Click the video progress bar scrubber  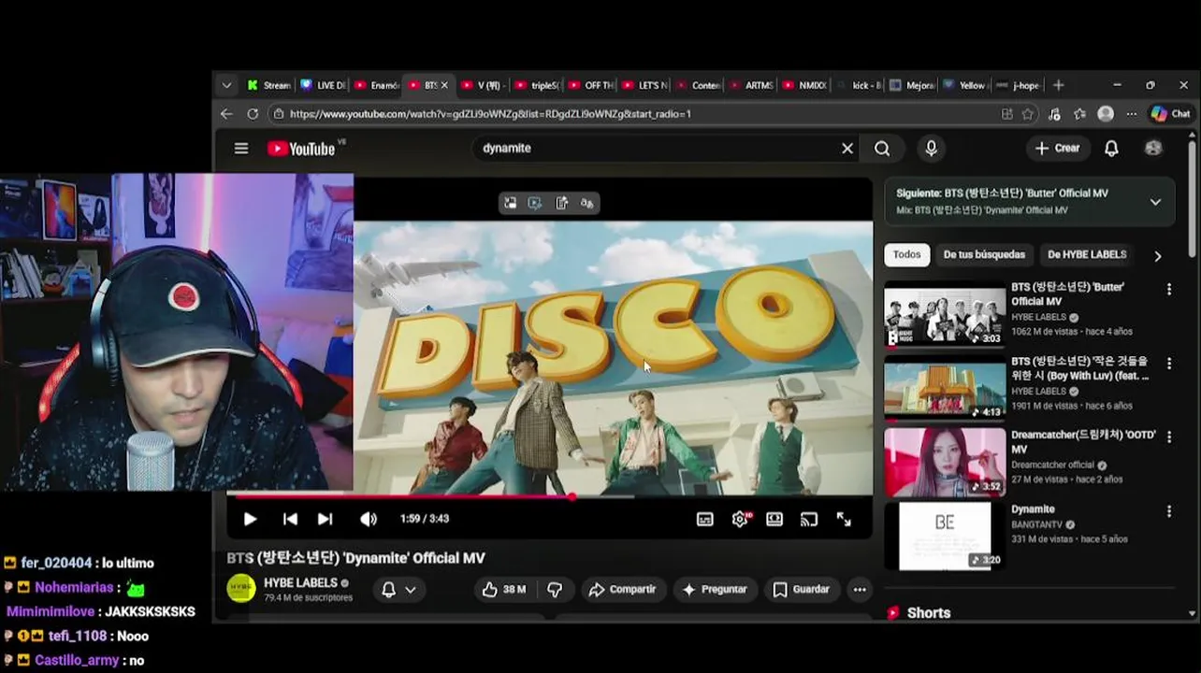(572, 496)
